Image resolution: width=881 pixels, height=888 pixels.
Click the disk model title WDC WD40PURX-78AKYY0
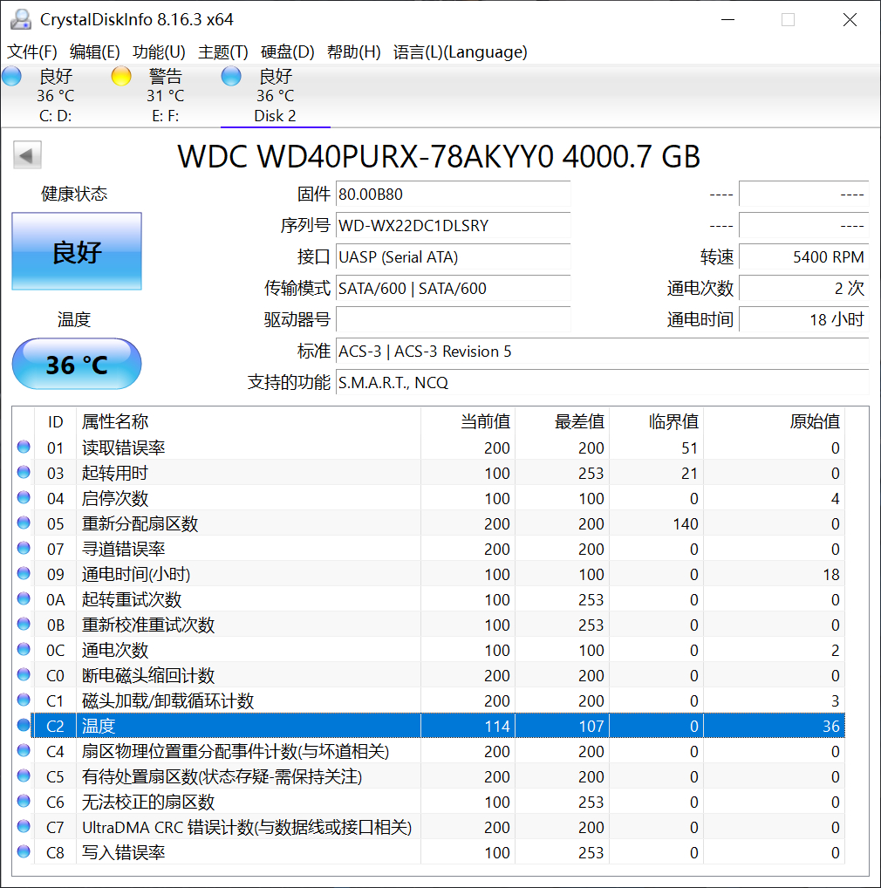[x=439, y=156]
